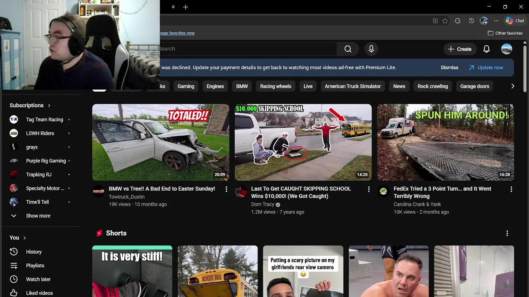Open browser extensions puzzle icon
This screenshot has width=529, height=297.
coord(458,21)
